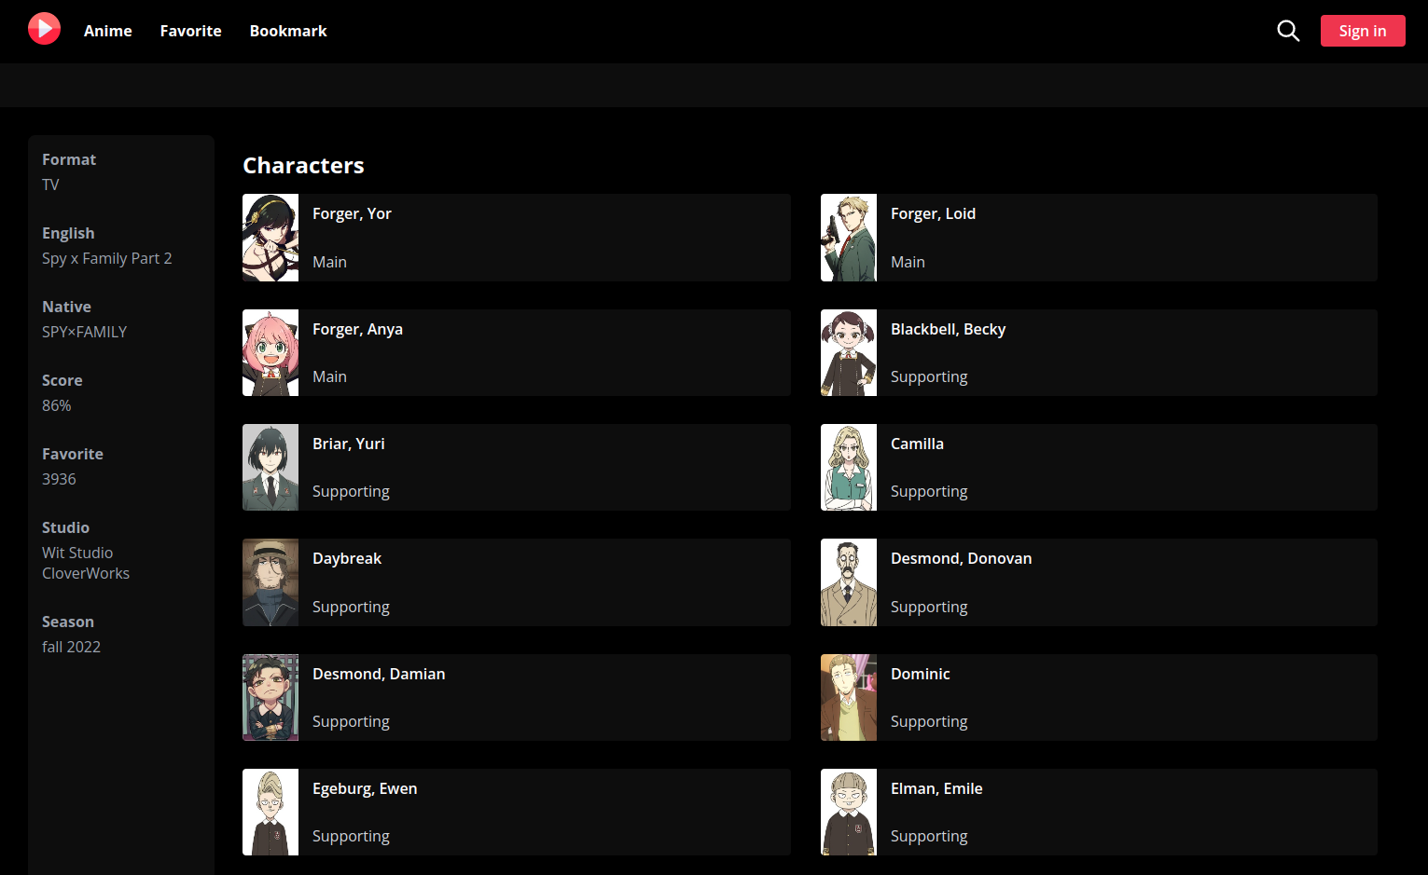Click Emile Elman's portrait thumbnail
Image resolution: width=1428 pixels, height=875 pixels.
[x=849, y=812]
